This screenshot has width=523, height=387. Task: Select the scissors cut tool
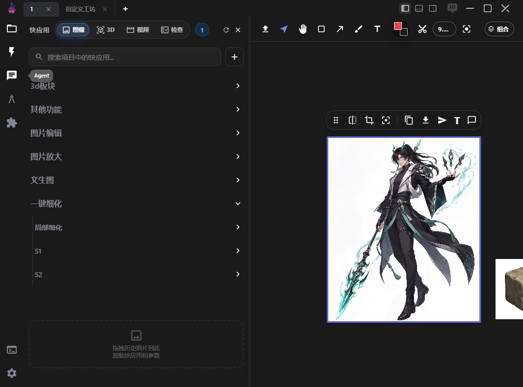click(x=422, y=29)
